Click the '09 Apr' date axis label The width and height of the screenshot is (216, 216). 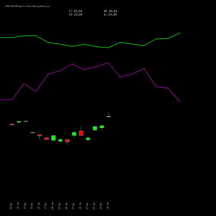(11, 206)
